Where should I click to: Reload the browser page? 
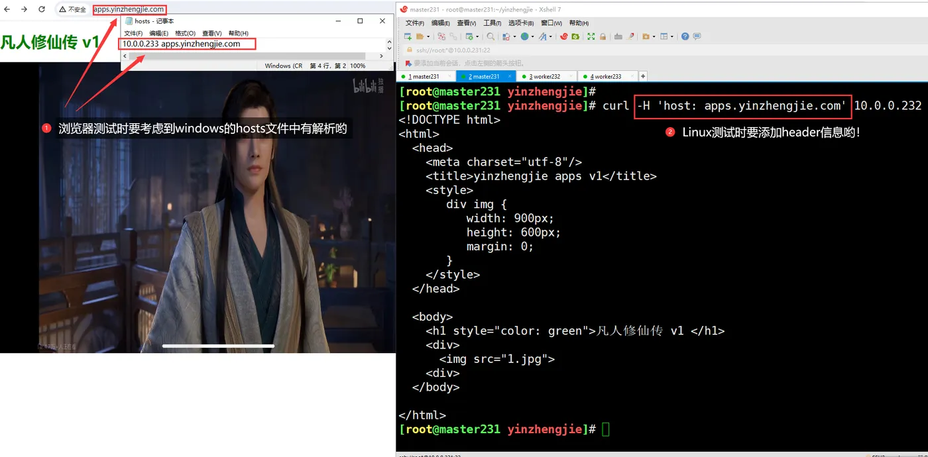point(42,9)
